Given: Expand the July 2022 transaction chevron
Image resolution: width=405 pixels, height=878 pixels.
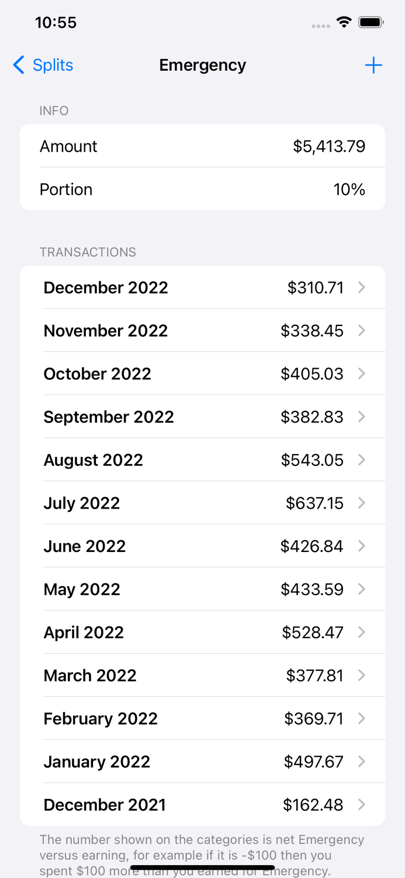Looking at the screenshot, I should pos(361,503).
